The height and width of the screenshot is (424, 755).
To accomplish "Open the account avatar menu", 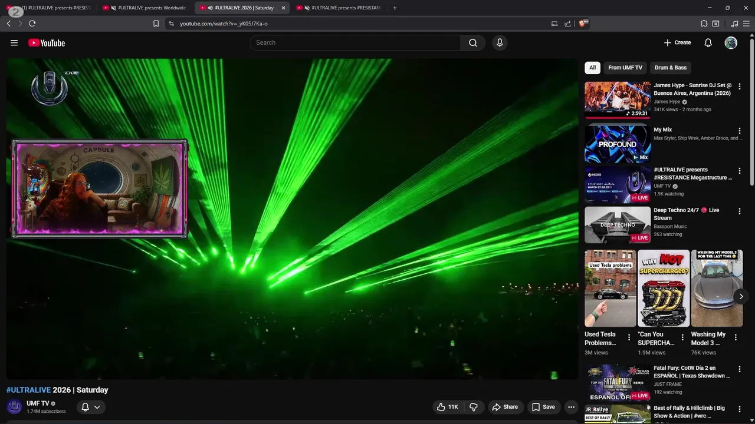I will pos(731,42).
